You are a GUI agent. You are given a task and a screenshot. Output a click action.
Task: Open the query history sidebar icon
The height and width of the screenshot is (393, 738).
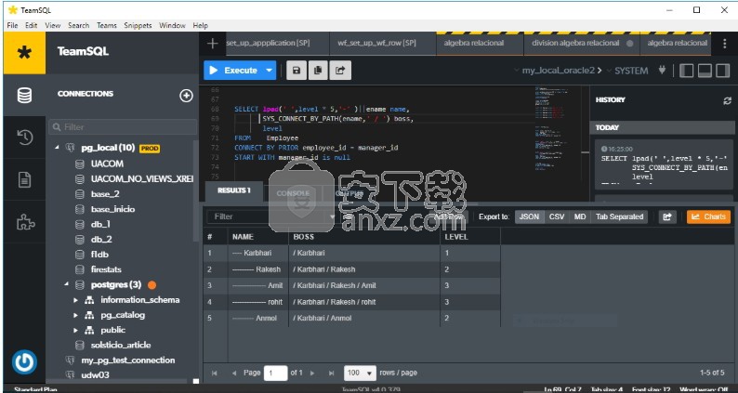(x=24, y=138)
